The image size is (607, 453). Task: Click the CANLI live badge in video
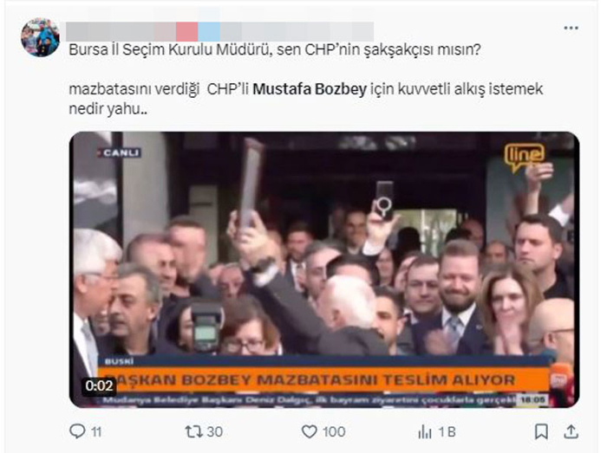point(120,152)
